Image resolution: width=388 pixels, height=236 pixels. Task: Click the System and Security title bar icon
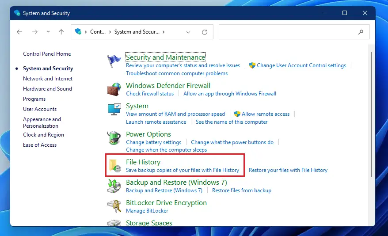tap(17, 13)
